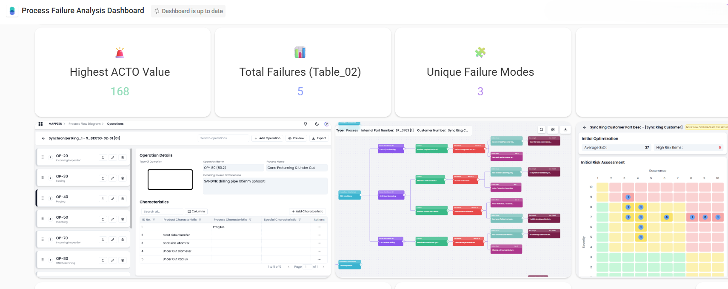This screenshot has width=728, height=289.
Task: Click the Operation Name field OP-80 (80.2)
Action: (x=234, y=168)
